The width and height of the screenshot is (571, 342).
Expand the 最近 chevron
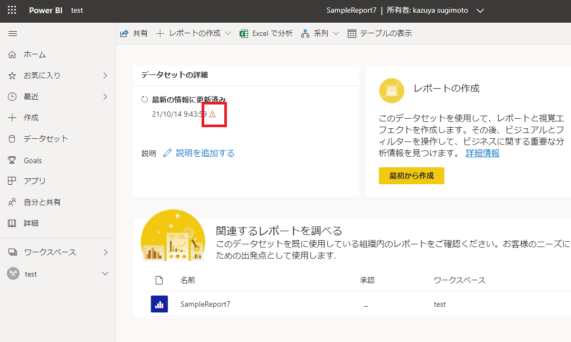point(105,97)
